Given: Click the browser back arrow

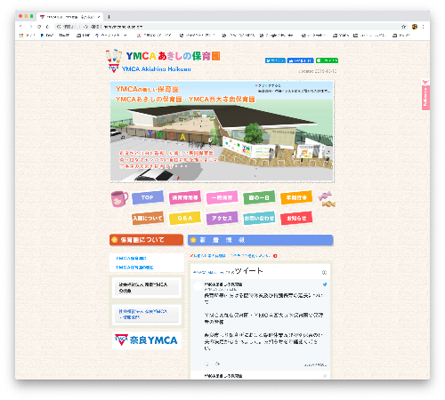Looking at the screenshot, I should click(x=20, y=27).
